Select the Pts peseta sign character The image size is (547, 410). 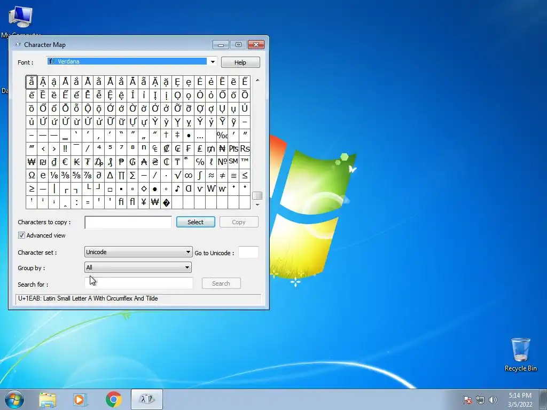tap(234, 148)
